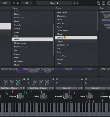Screen dimensions: 110x117
Task: Select Midi Sequences type
Action: point(32,47)
